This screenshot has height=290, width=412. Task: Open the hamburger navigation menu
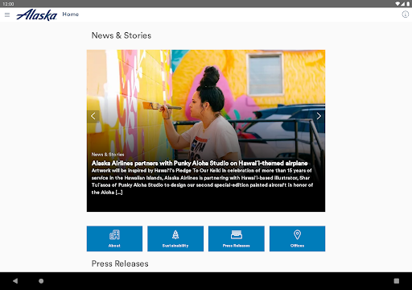7,14
